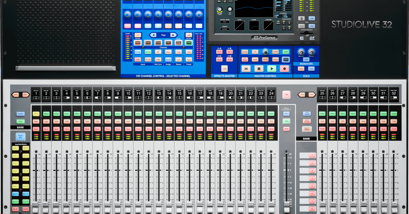
Task: Hit the red record button in Master Control
Action: [x=285, y=69]
